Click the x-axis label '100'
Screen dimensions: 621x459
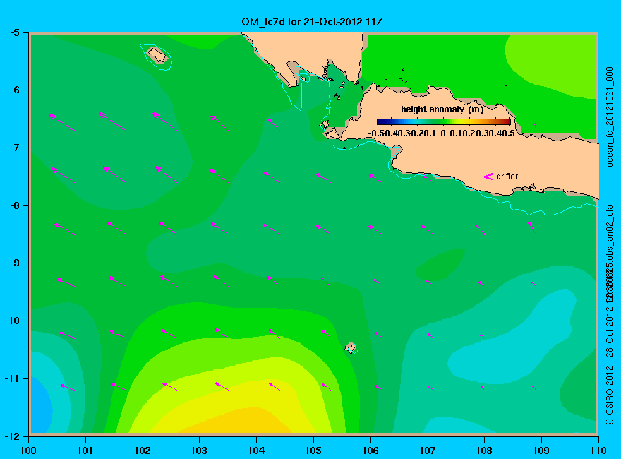(x=28, y=451)
